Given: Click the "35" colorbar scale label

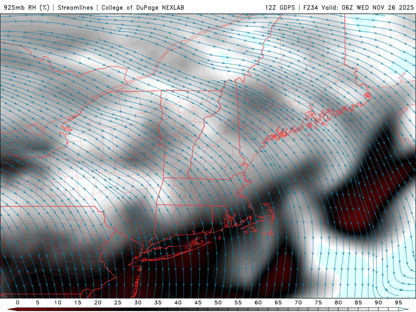Looking at the screenshot, I should pyautogui.click(x=158, y=303).
